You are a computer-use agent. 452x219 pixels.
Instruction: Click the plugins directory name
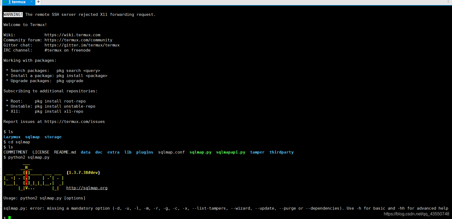145,152
